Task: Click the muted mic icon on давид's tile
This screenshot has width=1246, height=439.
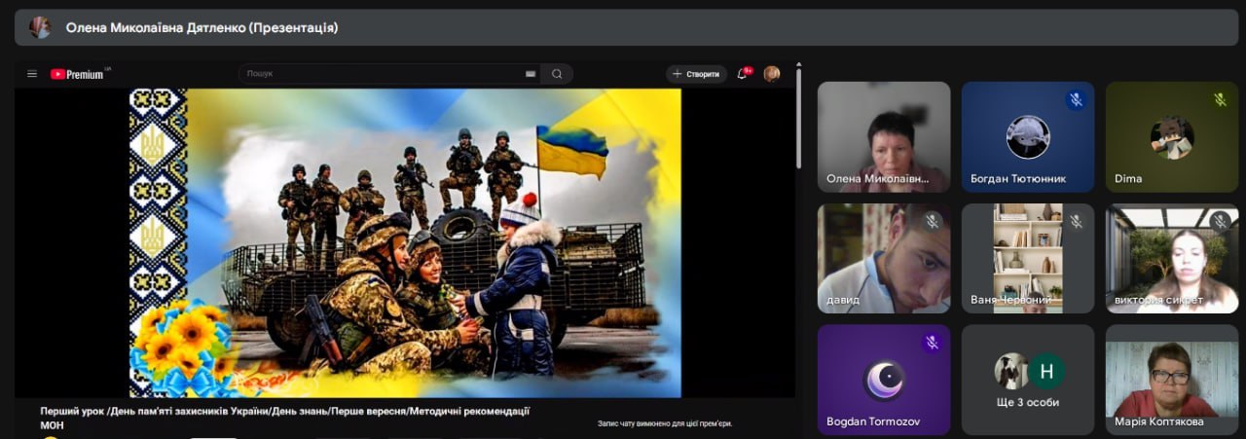Action: click(x=932, y=222)
